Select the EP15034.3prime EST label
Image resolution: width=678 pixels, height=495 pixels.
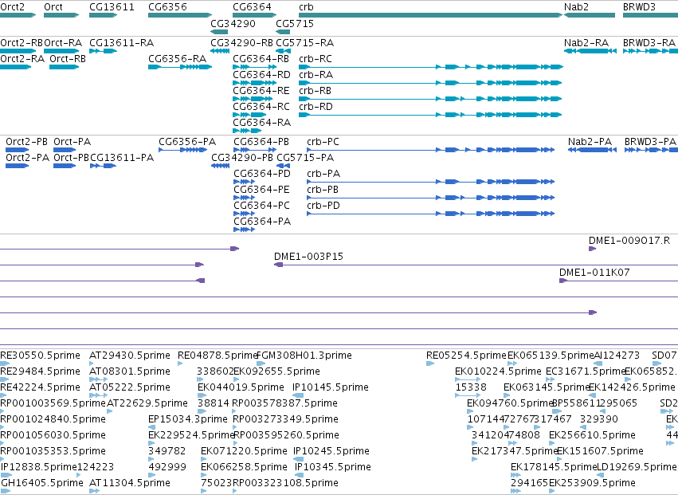pyautogui.click(x=188, y=419)
